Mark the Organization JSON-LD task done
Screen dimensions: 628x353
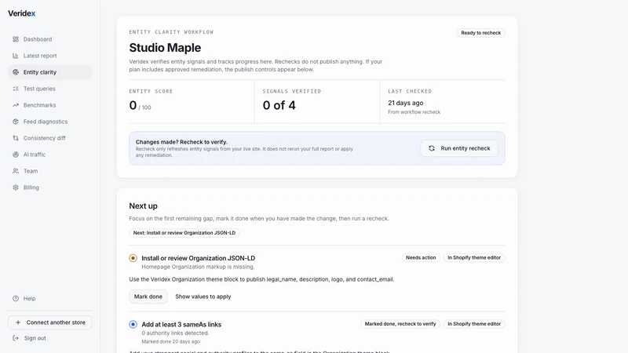pos(148,297)
